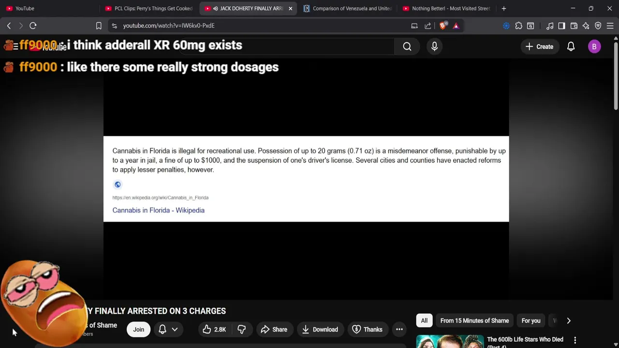Viewport: 619px width, 348px height.
Task: Click the Create button
Action: 540,46
